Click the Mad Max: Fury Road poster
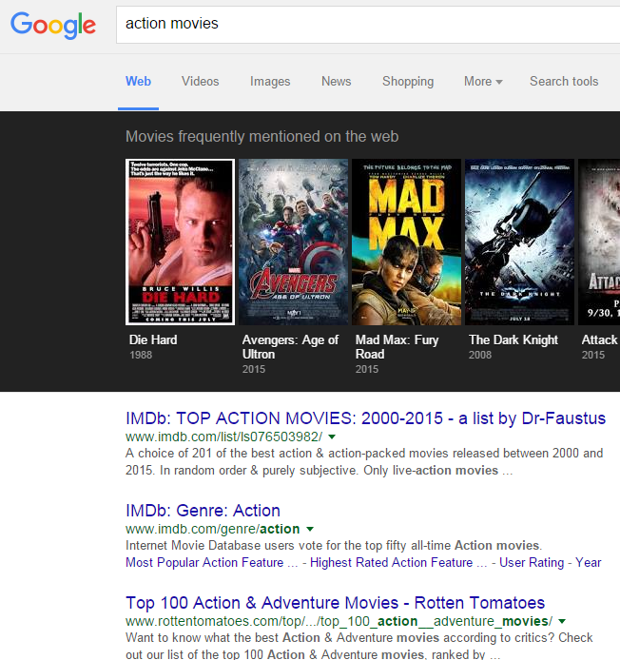 coord(407,242)
